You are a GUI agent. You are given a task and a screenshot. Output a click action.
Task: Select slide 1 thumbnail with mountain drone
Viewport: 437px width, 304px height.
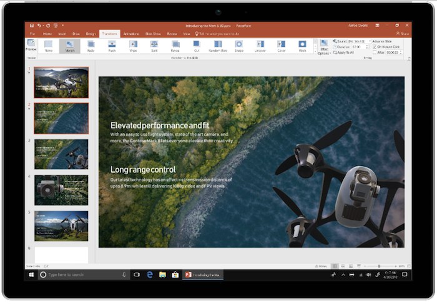61,82
